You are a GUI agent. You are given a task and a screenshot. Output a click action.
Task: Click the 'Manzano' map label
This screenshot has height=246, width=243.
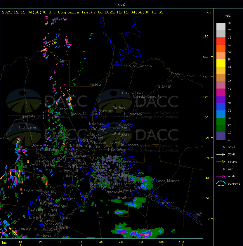(x=25, y=228)
